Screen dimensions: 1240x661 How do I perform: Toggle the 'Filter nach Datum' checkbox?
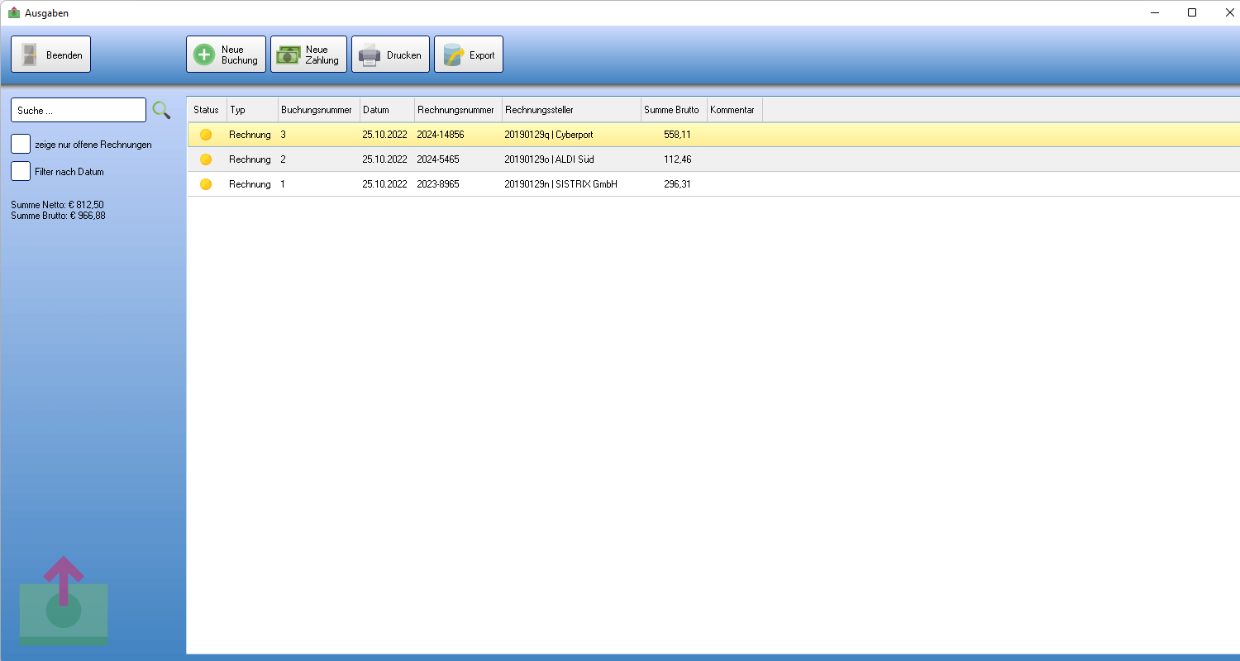pyautogui.click(x=21, y=171)
